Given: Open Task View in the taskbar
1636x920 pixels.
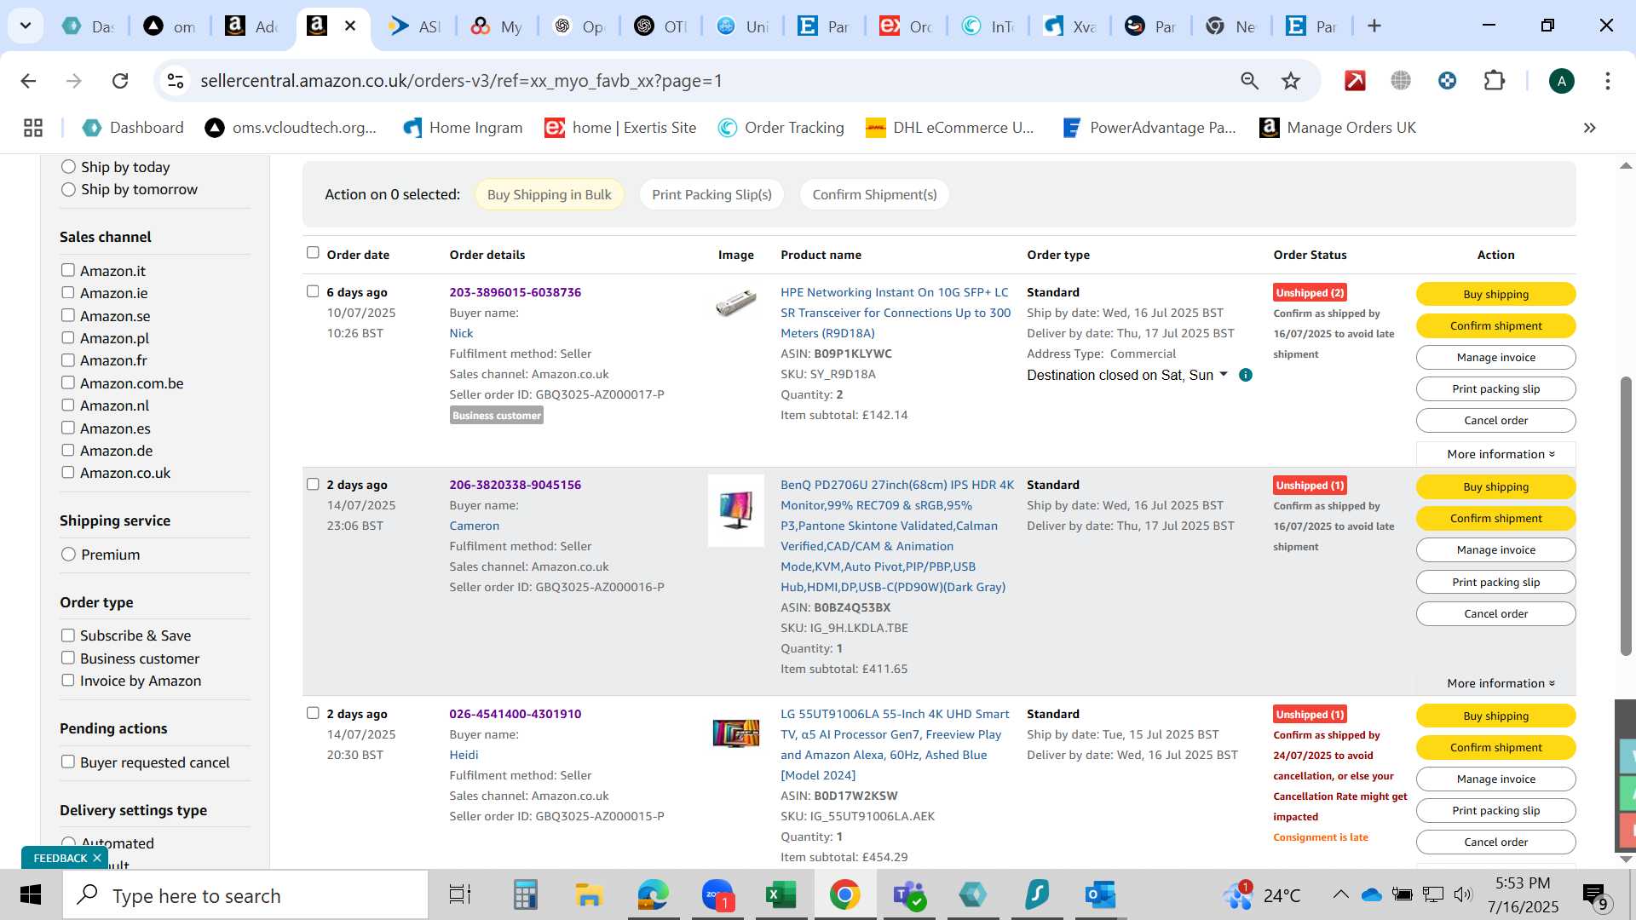Looking at the screenshot, I should pos(460,895).
